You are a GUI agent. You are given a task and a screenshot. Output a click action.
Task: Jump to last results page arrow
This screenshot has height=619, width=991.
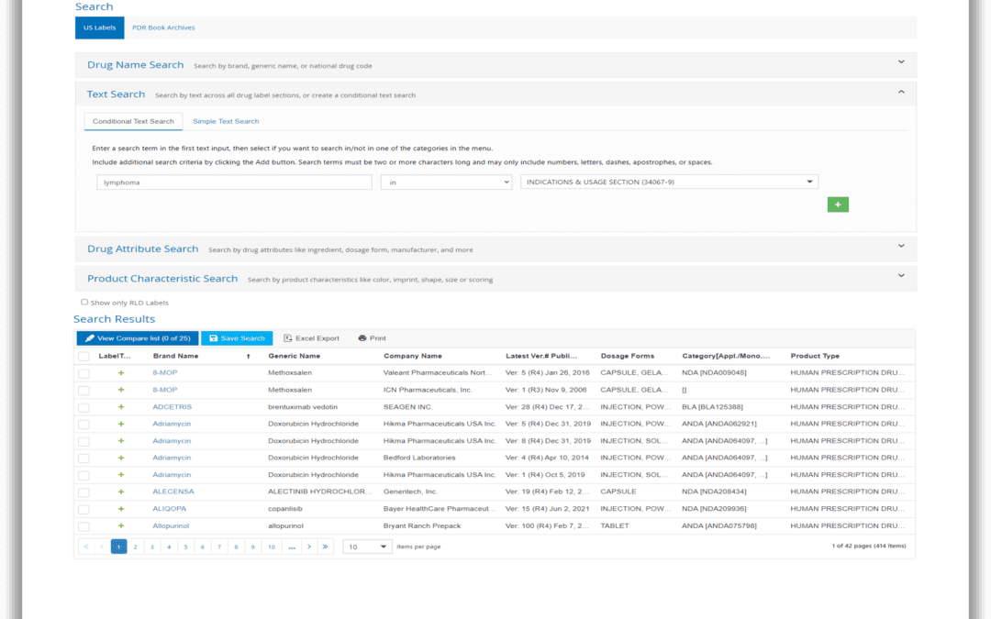[325, 547]
